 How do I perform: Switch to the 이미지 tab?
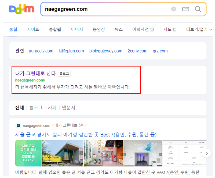coord(76,29)
